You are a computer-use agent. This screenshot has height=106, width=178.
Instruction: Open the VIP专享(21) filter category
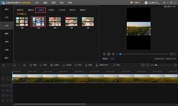[22, 14]
